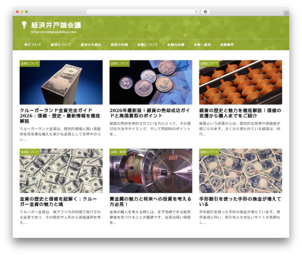Image resolution: width=302 pixels, height=256 pixels.
Task: Open the 株について menu item
Action: tap(33, 45)
